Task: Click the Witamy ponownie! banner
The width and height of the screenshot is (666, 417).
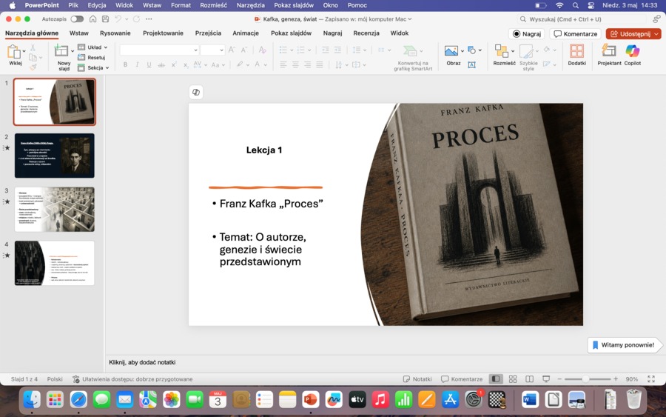Action: [x=624, y=344]
